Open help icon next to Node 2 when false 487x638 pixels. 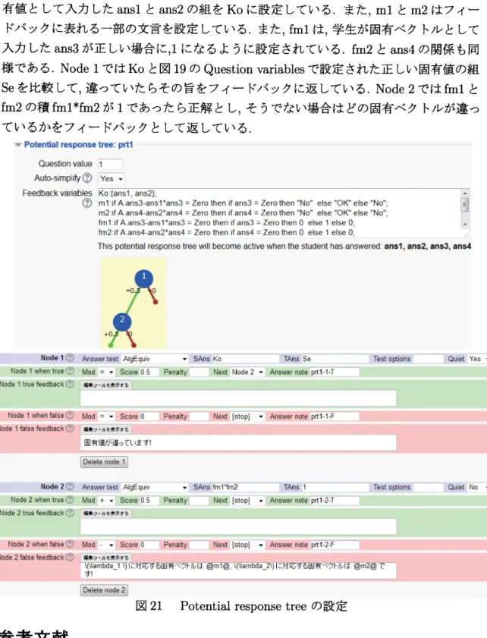70,544
